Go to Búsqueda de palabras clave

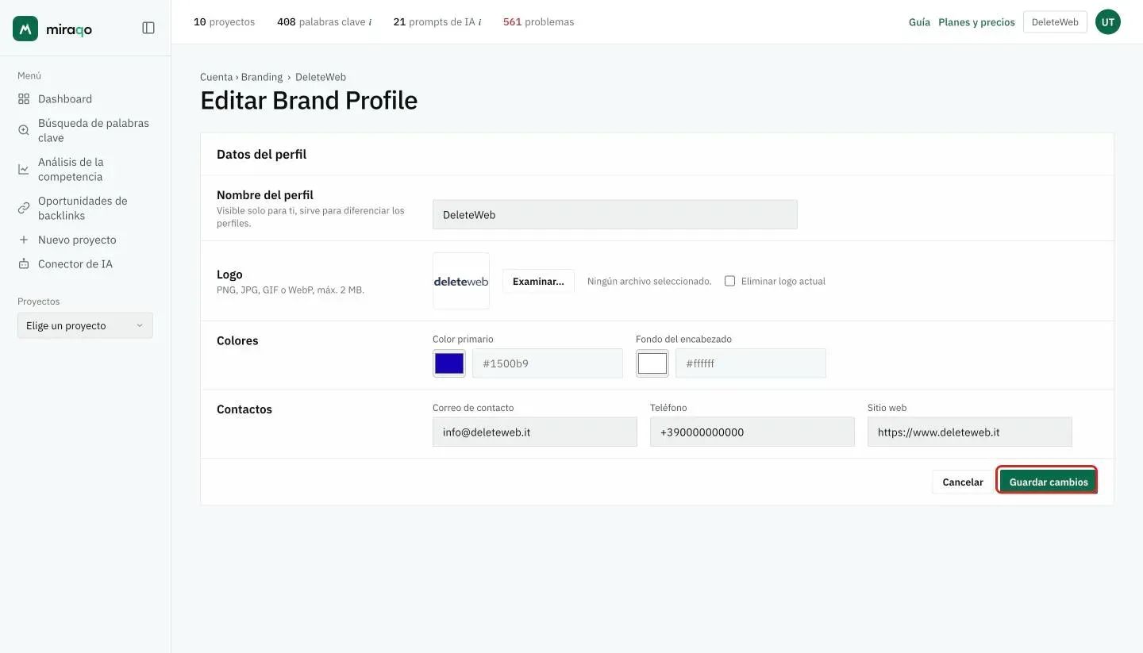coord(94,130)
